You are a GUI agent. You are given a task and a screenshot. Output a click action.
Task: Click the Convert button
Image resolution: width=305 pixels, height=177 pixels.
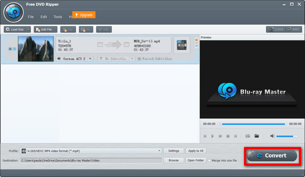pyautogui.click(x=272, y=156)
